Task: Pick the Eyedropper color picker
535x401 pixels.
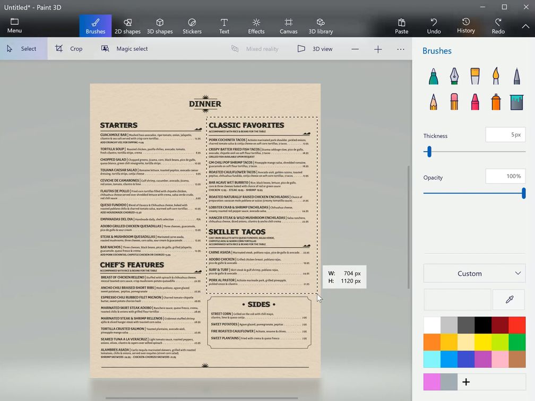Action: pos(509,300)
